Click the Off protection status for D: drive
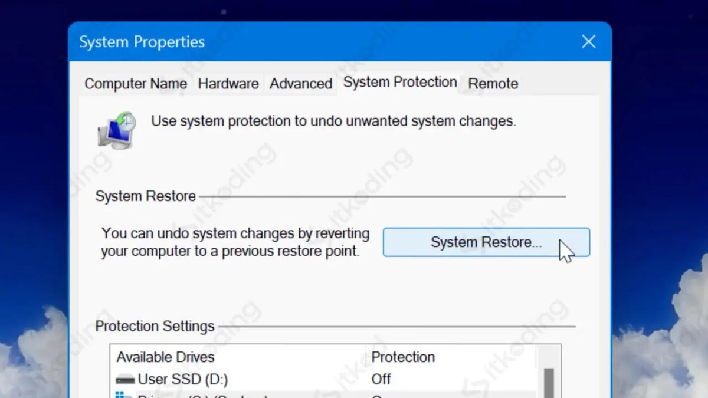This screenshot has height=398, width=708. coord(381,379)
